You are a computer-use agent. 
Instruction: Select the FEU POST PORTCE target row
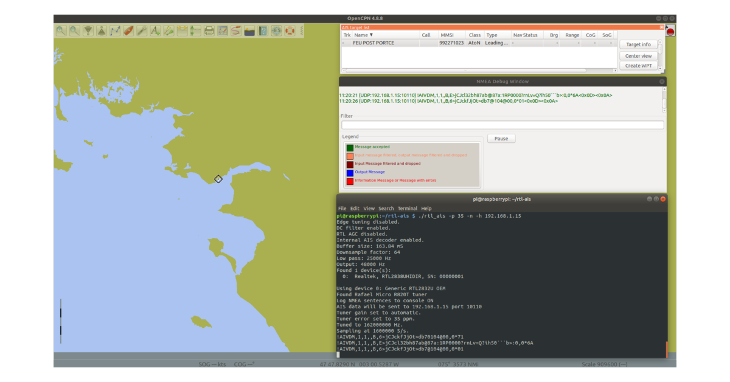479,43
